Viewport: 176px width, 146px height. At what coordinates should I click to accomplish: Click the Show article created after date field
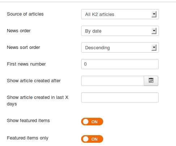[x=113, y=81]
